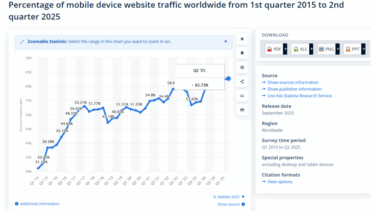Click the 54.8% data label
The width and height of the screenshot is (371, 211).
tap(150, 95)
